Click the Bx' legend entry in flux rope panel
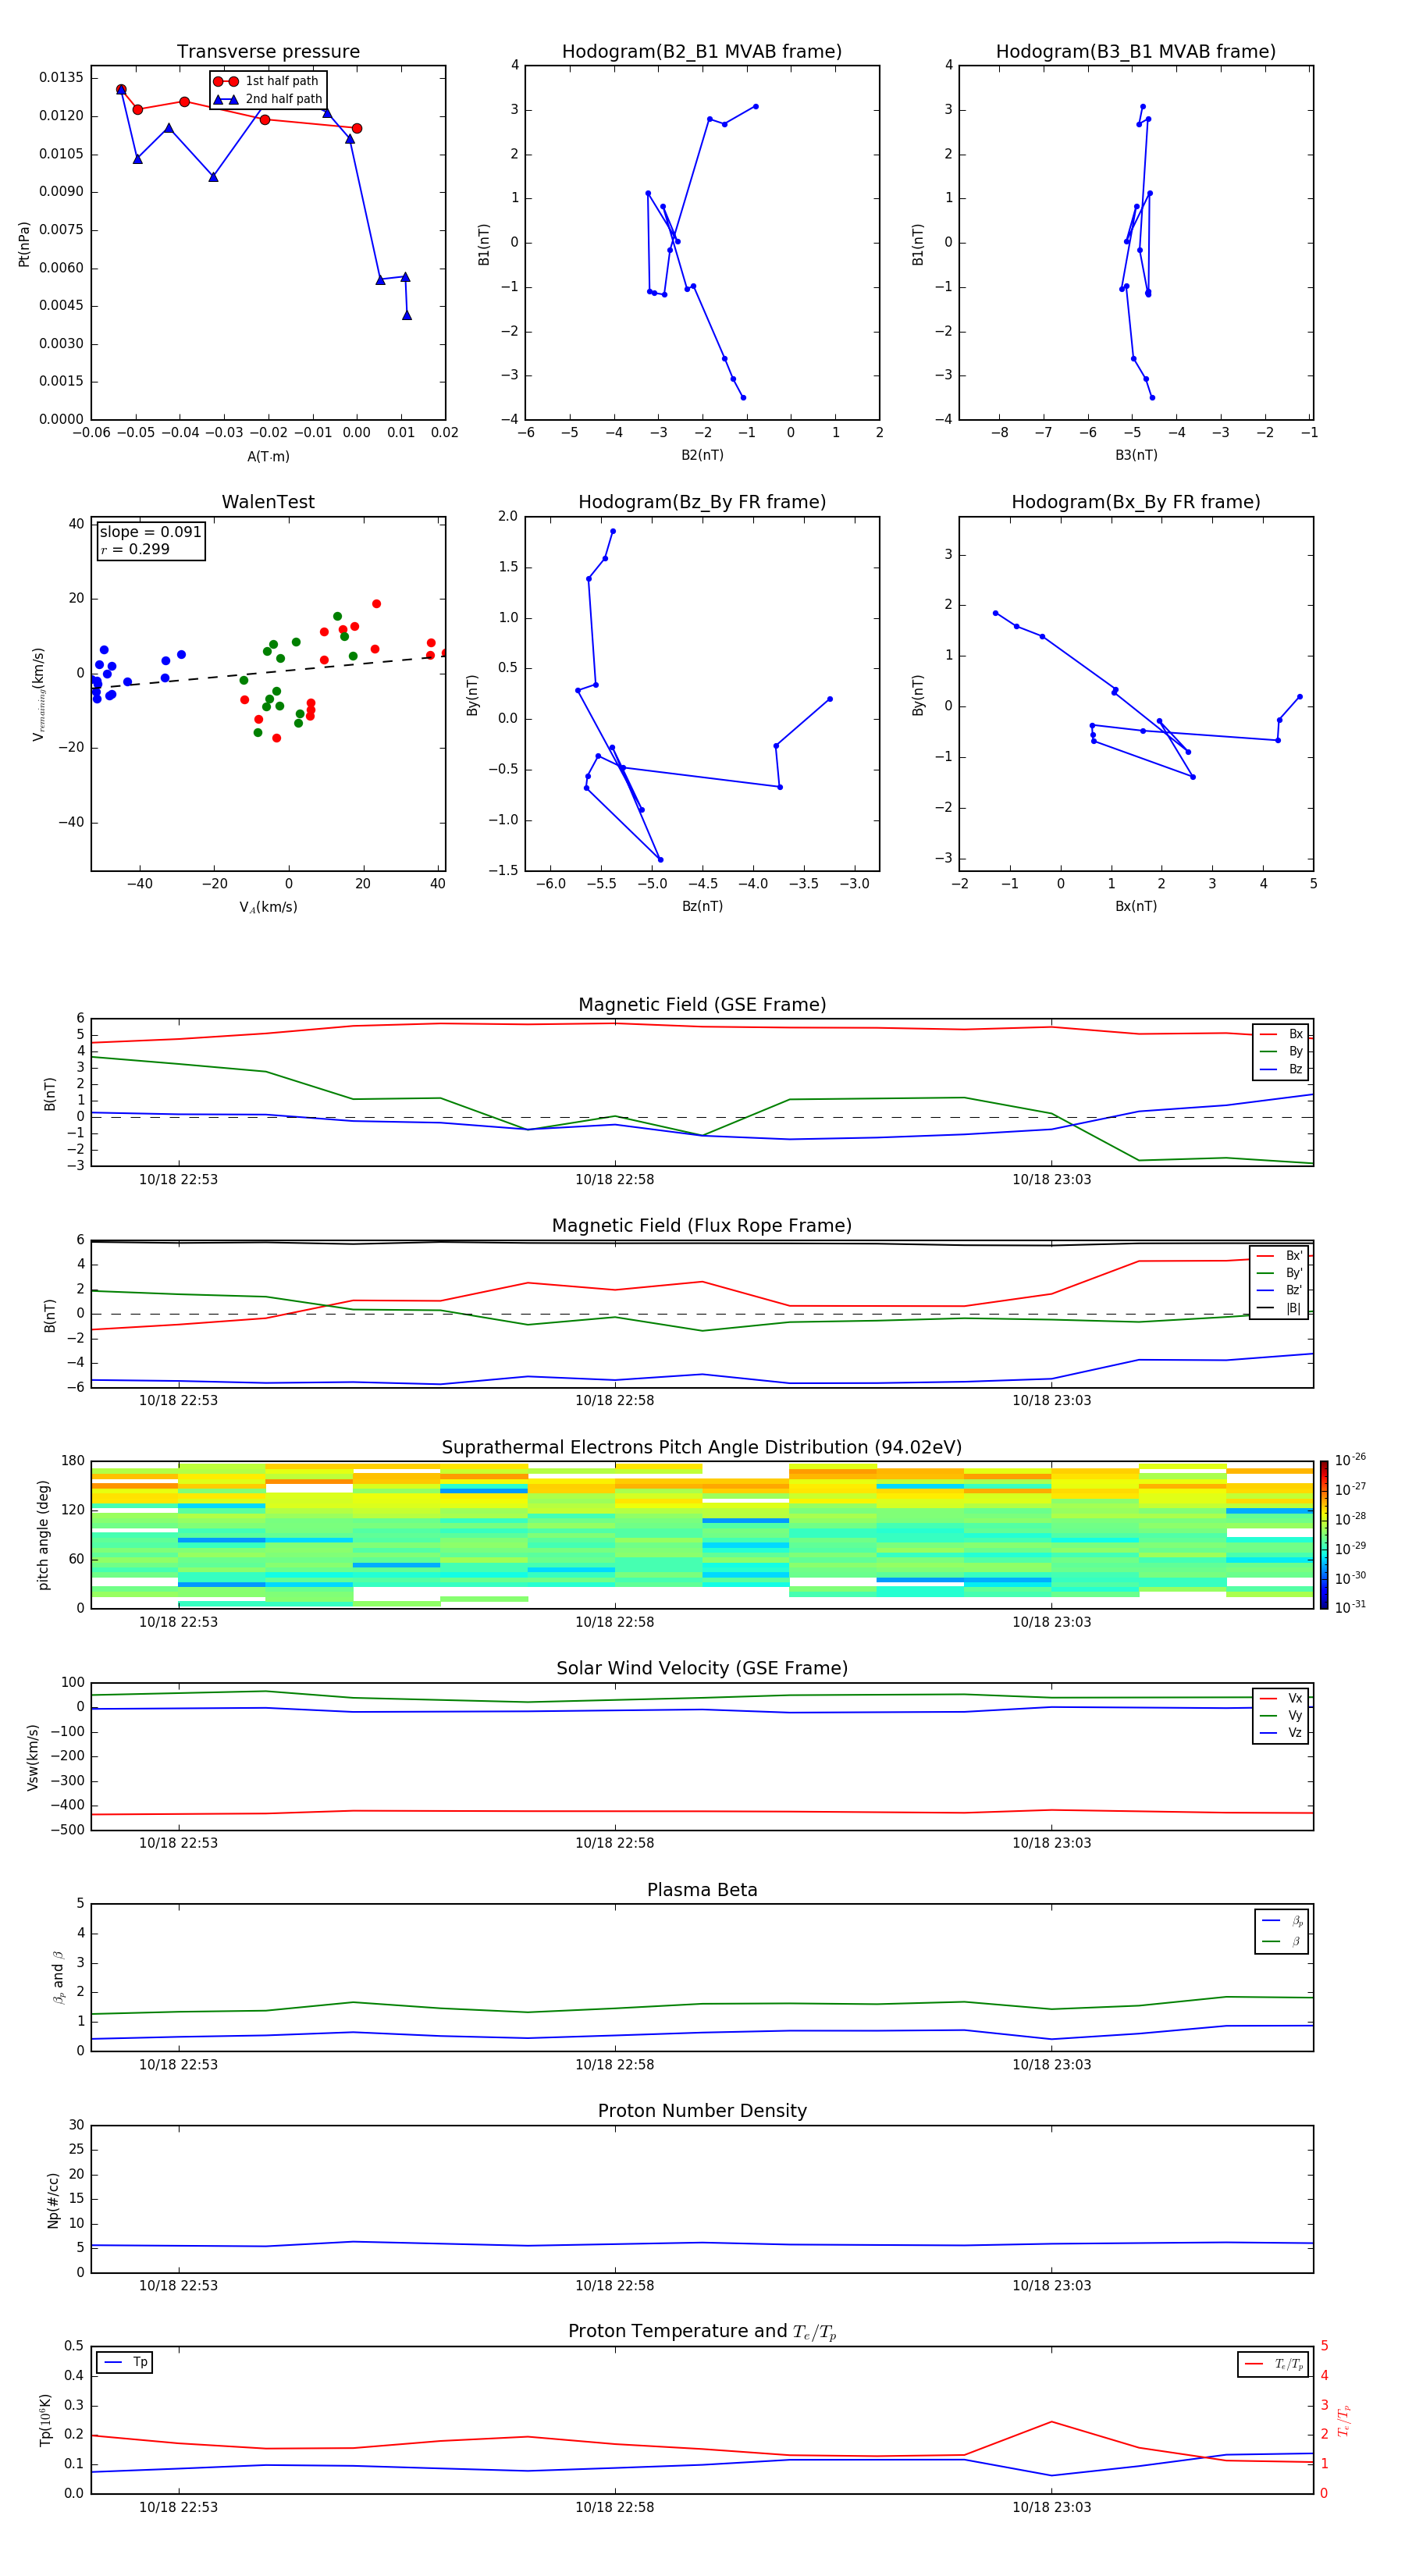This screenshot has width=1405, height=2576. pyautogui.click(x=1279, y=1256)
